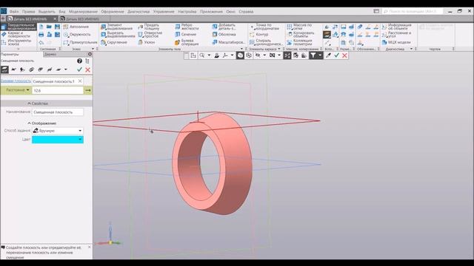Click Точка по координатам tool

click(x=264, y=27)
